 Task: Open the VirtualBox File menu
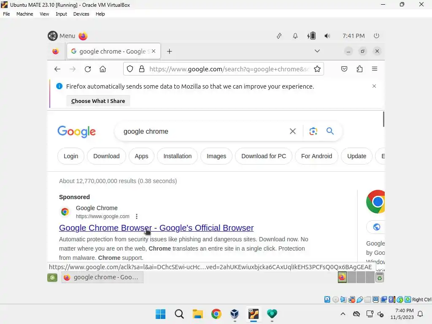point(6,14)
